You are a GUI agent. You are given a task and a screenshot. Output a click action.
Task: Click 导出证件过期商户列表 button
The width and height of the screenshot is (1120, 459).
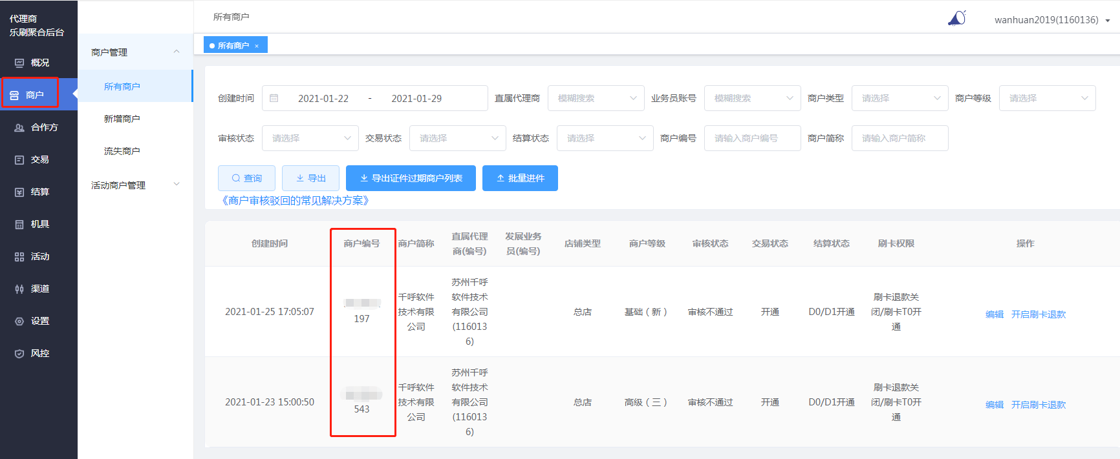tap(411, 178)
